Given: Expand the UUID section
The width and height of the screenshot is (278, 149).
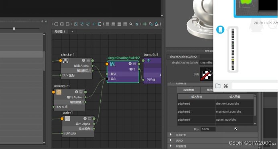Looking at the screenshot, I should pos(171,140).
